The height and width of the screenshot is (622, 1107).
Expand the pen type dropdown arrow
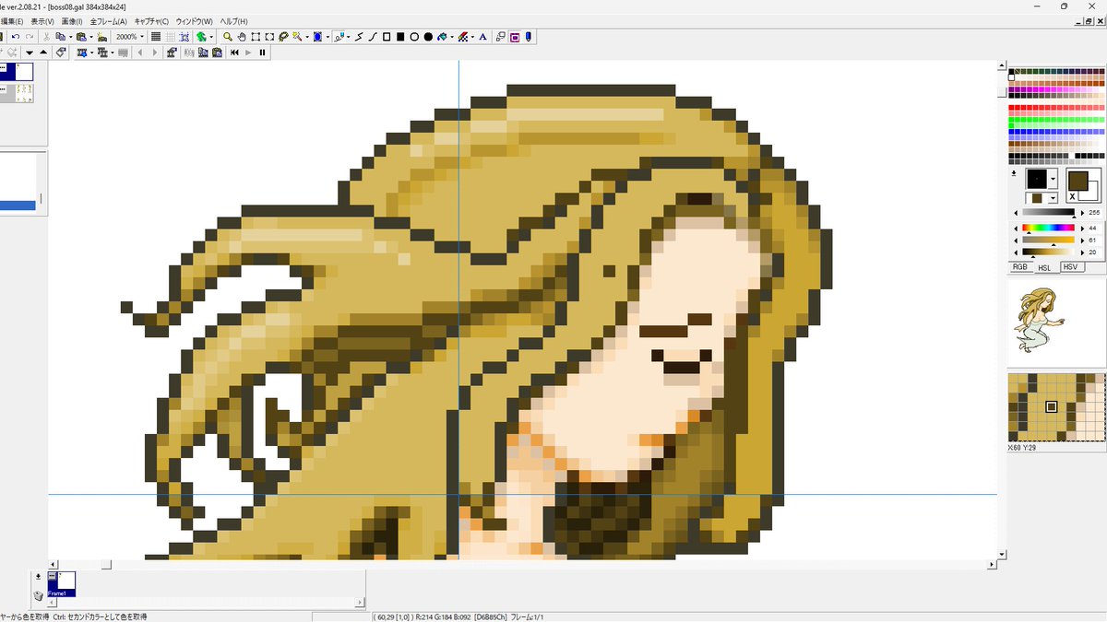click(x=349, y=37)
